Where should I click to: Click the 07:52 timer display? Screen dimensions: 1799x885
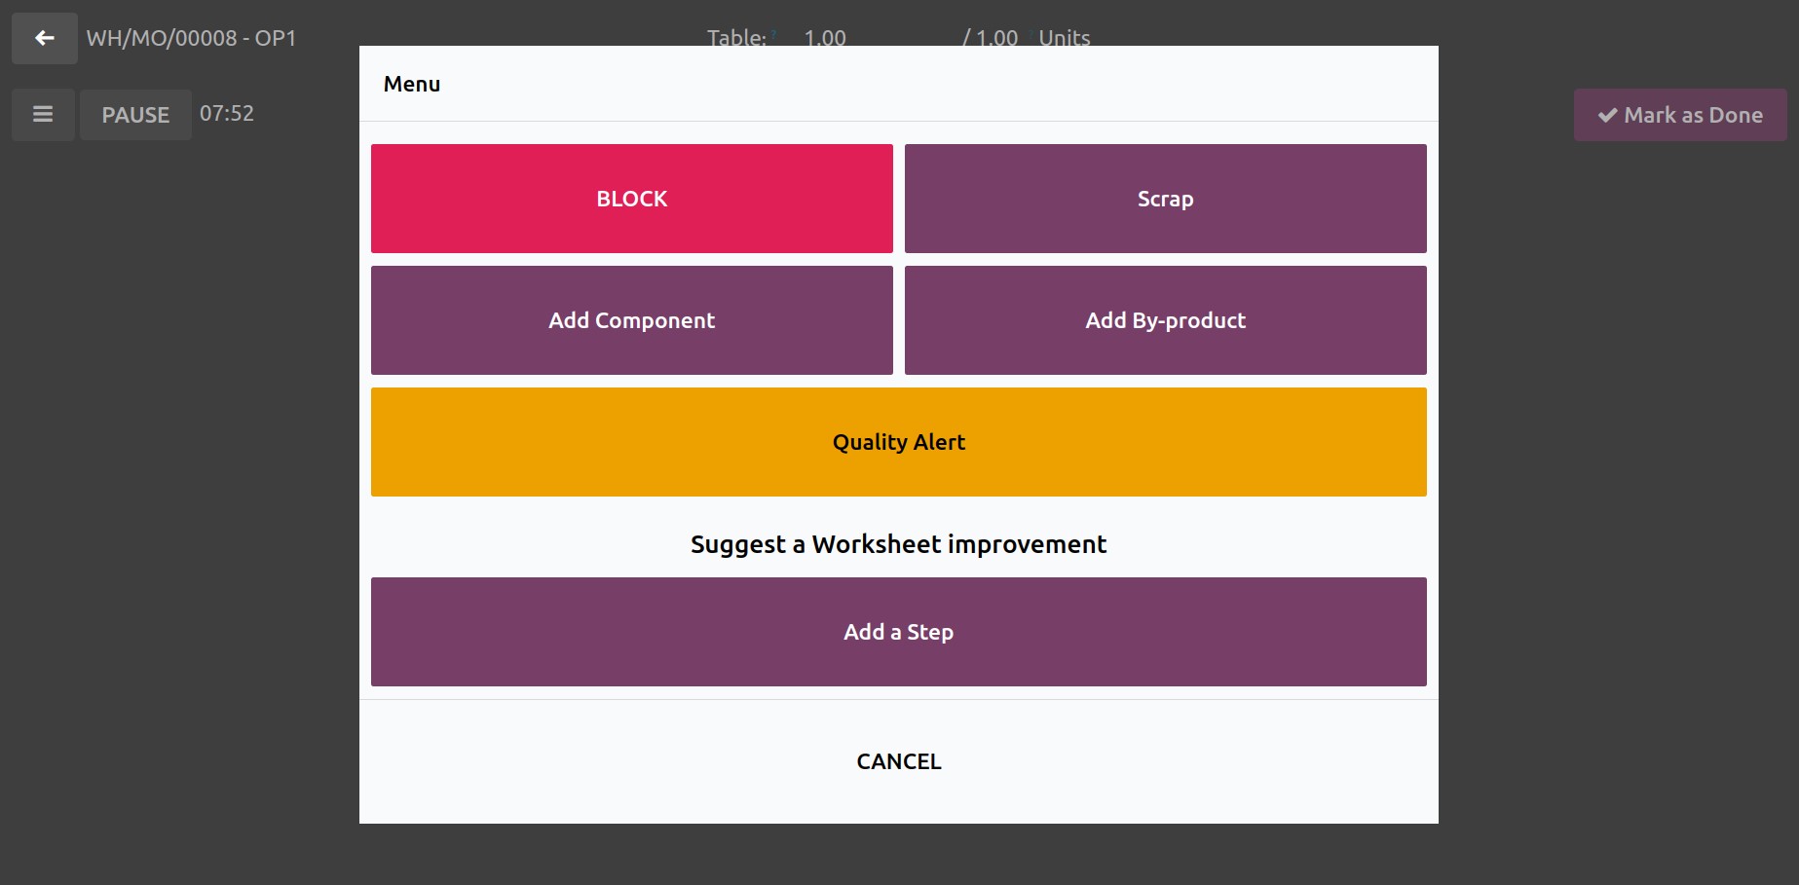[x=227, y=113]
